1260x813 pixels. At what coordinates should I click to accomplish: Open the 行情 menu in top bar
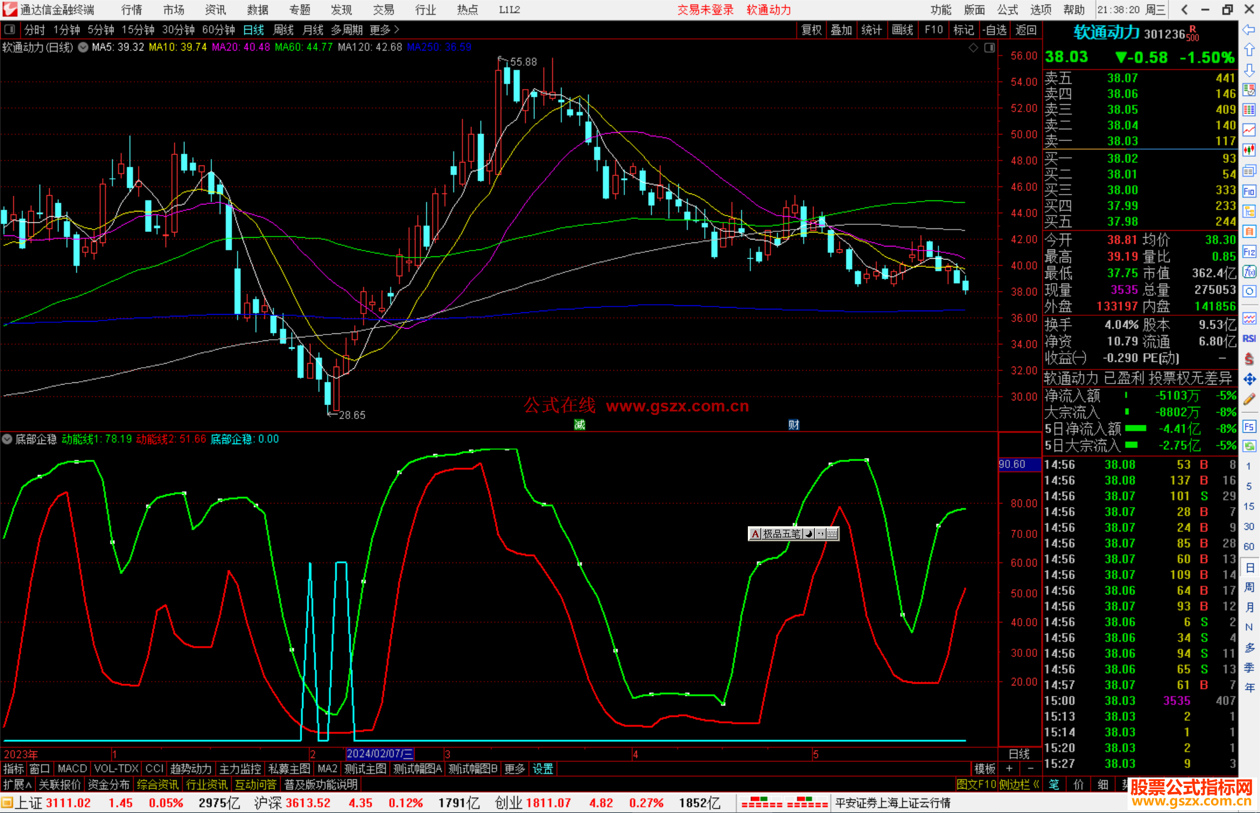[131, 10]
